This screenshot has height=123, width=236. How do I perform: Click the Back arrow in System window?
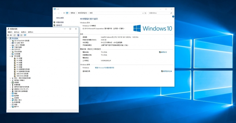click(x=55, y=13)
